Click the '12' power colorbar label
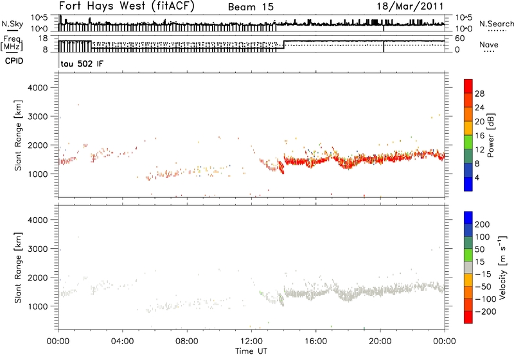 (479, 150)
